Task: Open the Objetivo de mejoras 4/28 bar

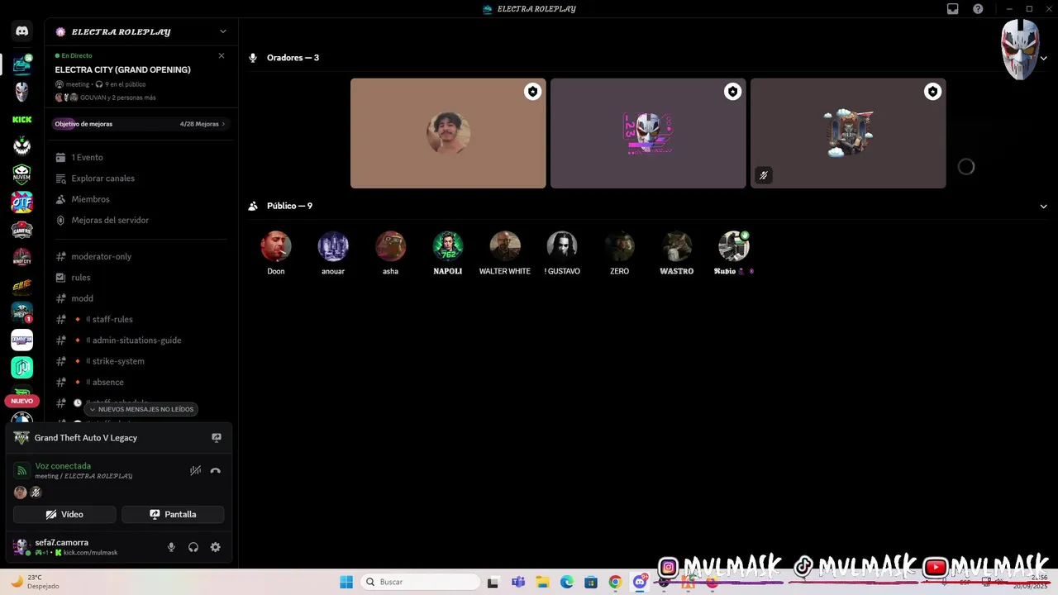Action: point(141,124)
